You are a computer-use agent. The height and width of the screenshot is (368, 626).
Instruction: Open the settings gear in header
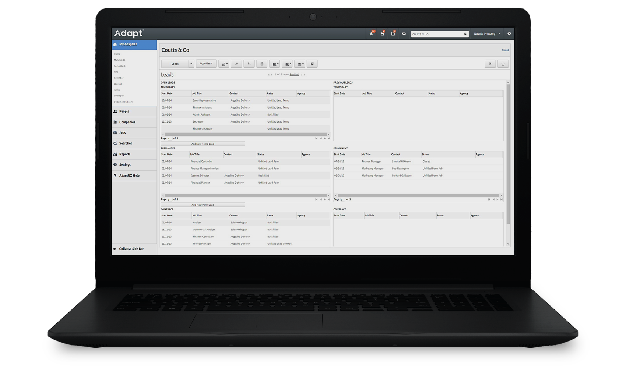pos(509,33)
